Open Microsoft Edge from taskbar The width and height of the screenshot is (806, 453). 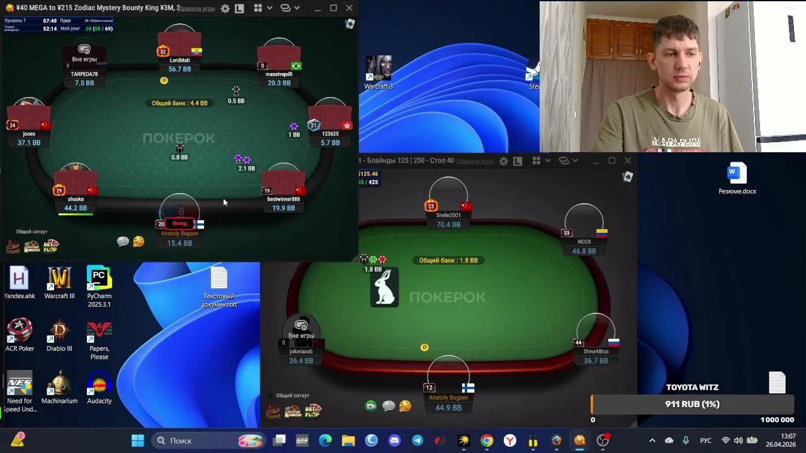[325, 440]
